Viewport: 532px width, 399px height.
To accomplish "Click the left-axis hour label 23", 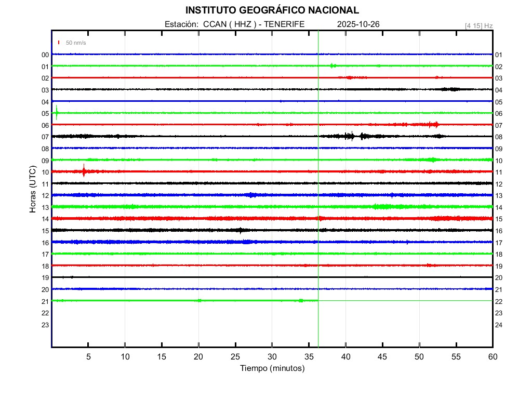I will point(45,325).
